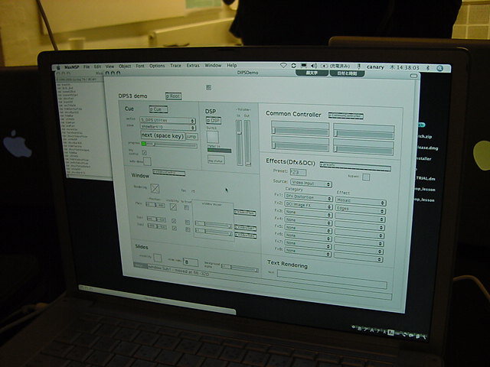This screenshot has width=490, height=367.
Task: Toggle Sub2 visibility checkbox
Action: click(x=175, y=229)
